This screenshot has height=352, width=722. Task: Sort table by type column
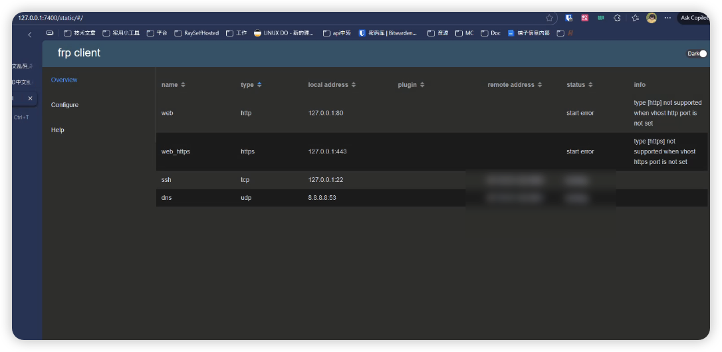click(x=259, y=85)
